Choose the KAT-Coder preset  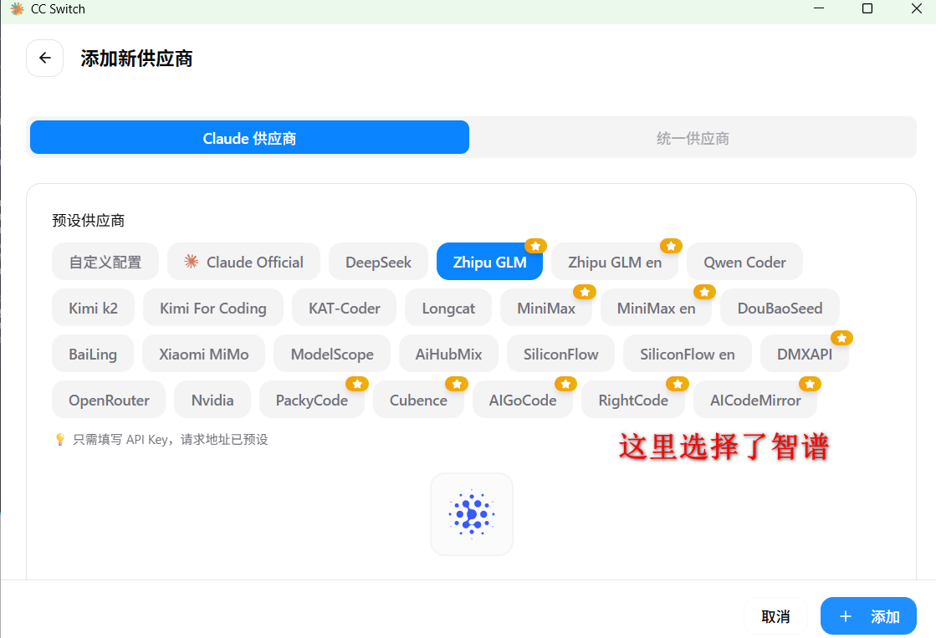click(344, 308)
